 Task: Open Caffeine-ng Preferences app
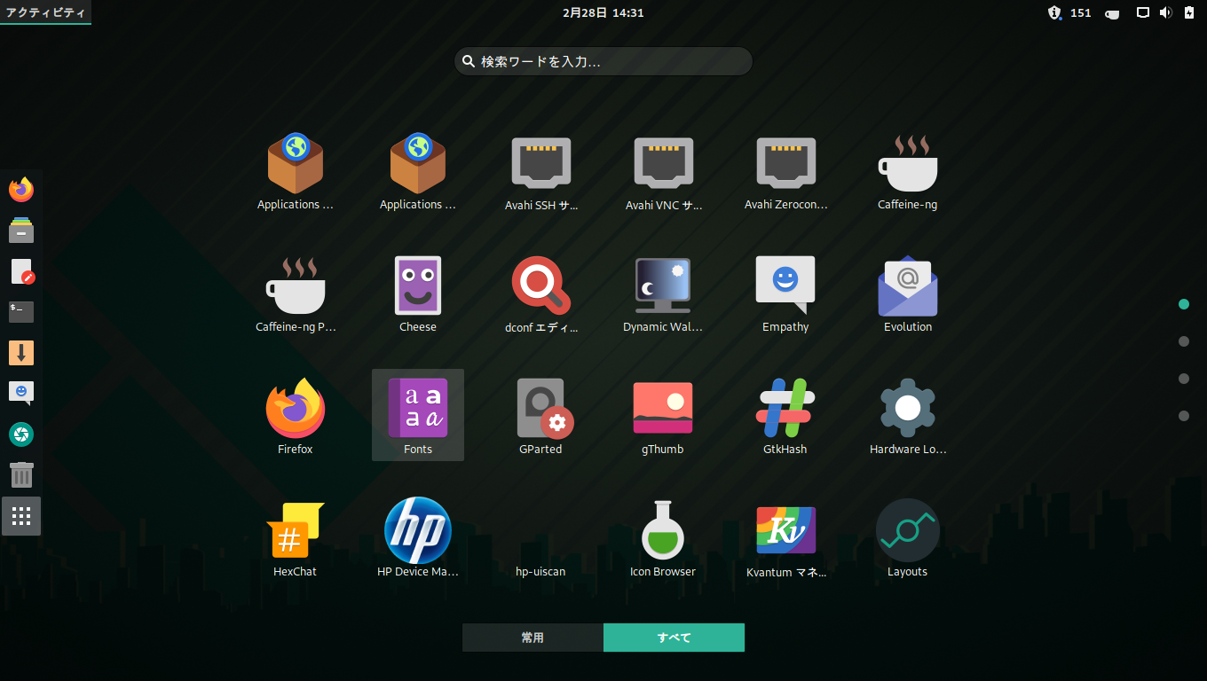296,294
